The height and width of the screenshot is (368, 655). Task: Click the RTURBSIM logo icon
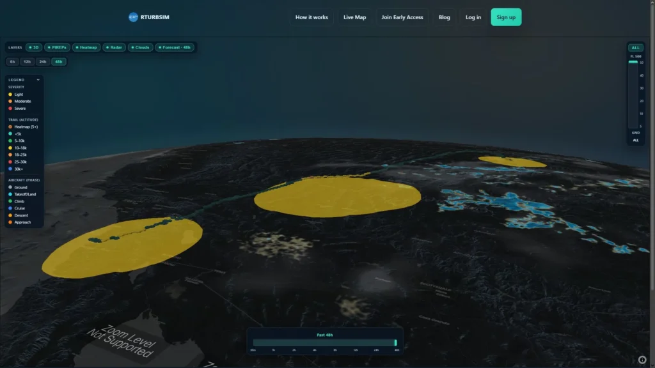133,17
